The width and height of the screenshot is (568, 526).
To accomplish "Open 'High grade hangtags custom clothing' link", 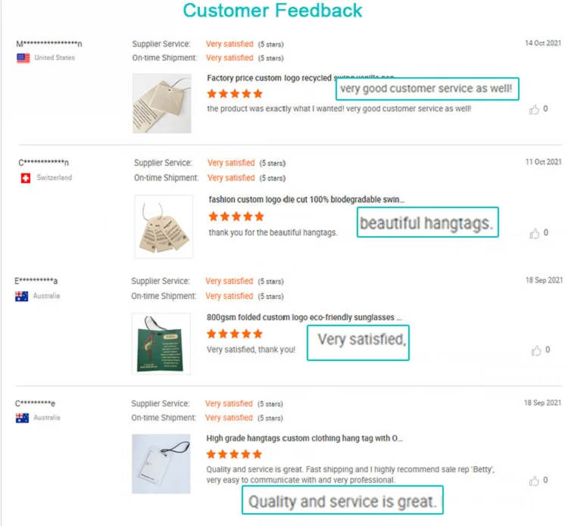I will (x=304, y=438).
